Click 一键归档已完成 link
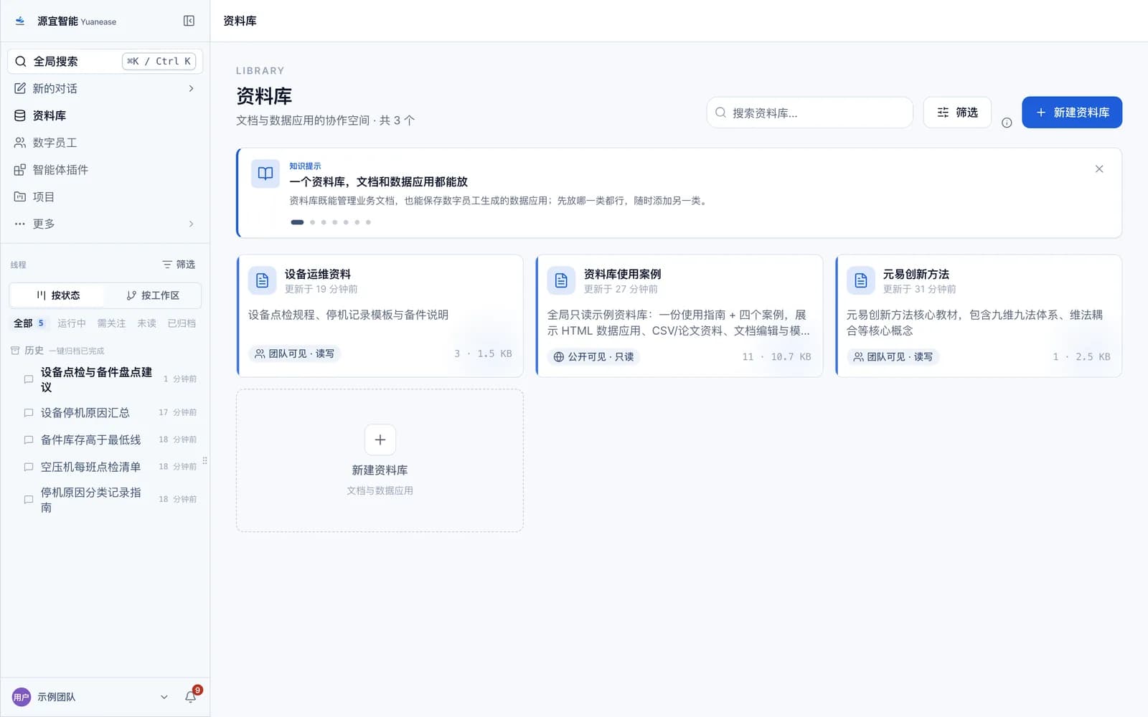The width and height of the screenshot is (1148, 717). (x=77, y=351)
